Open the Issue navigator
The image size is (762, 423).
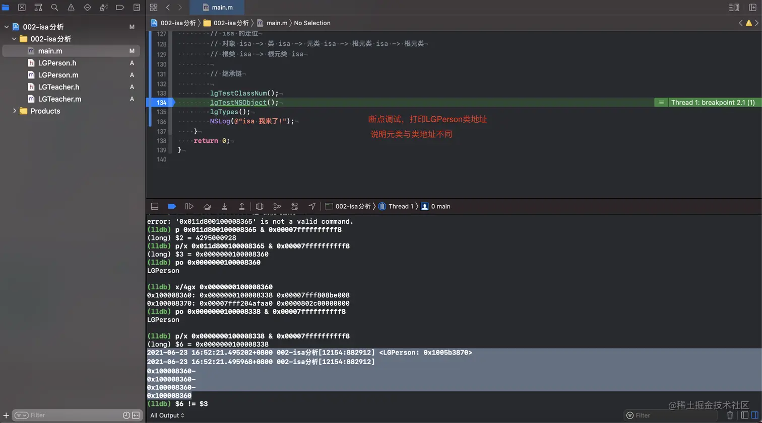click(x=71, y=8)
